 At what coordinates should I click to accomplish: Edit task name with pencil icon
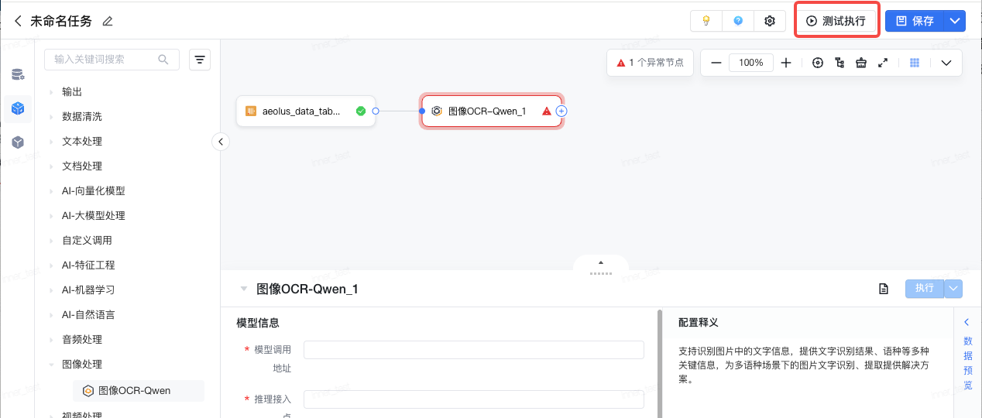pos(108,21)
